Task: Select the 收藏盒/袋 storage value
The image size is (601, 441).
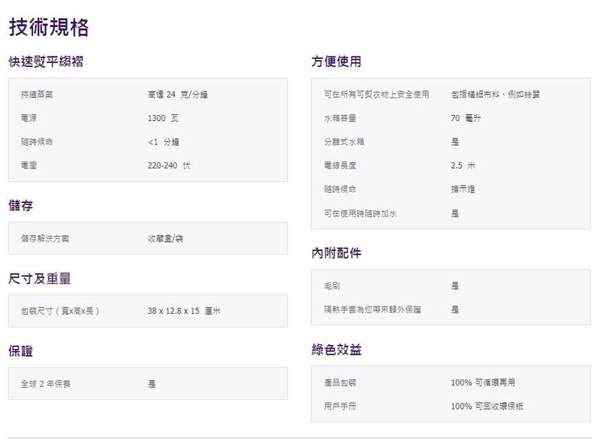Action: point(165,238)
